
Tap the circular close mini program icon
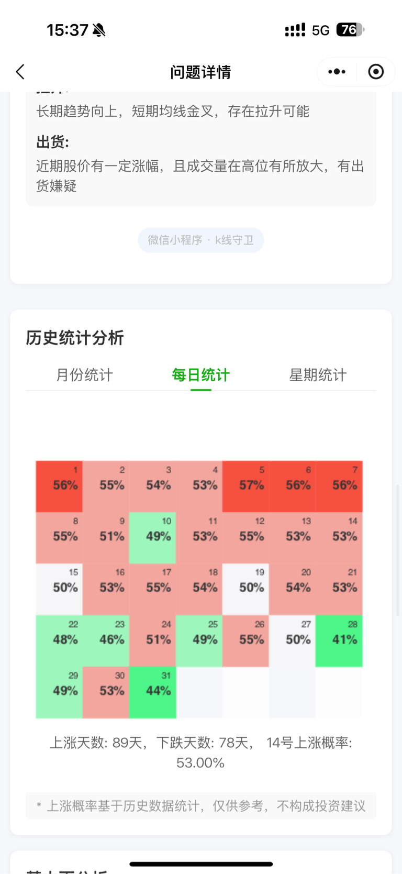point(376,72)
